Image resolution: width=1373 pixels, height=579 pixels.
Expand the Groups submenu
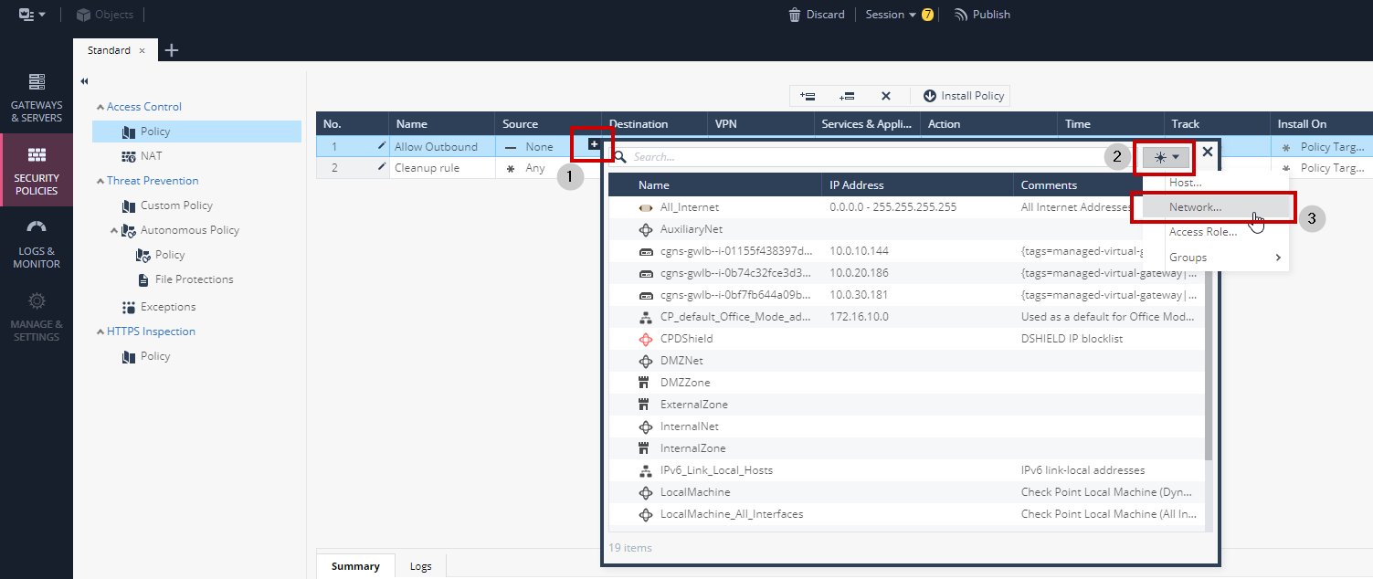point(1188,257)
